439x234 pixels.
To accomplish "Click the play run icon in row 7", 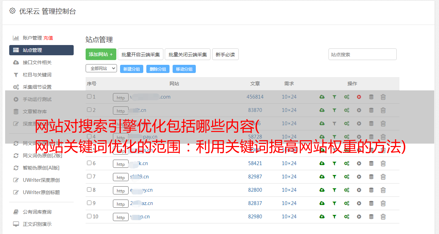I will (359, 177).
